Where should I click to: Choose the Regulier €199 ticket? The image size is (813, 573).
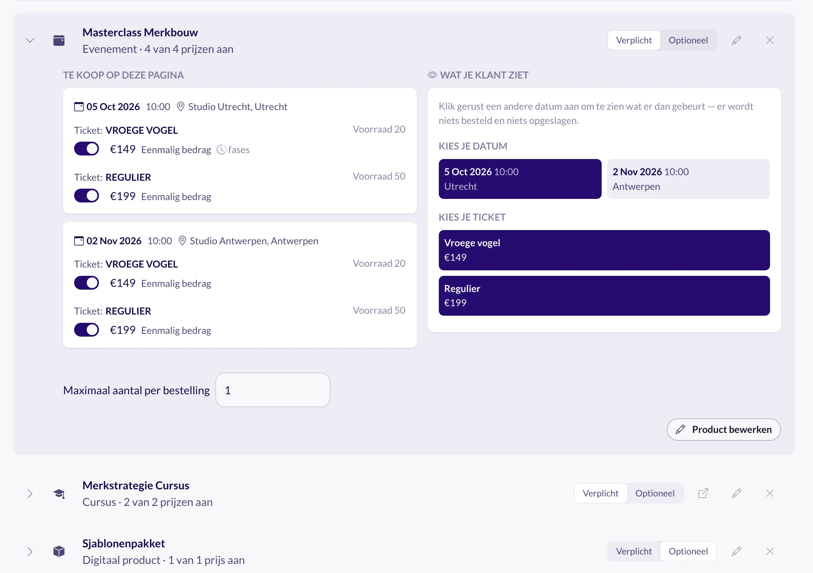604,296
